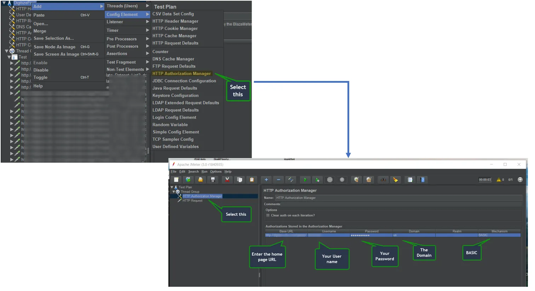Click the Domain column header
Viewport: 535px width, 291px height.
point(414,231)
